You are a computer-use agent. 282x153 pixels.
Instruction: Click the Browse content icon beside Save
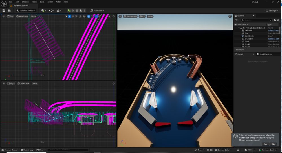pyautogui.click(x=10, y=11)
